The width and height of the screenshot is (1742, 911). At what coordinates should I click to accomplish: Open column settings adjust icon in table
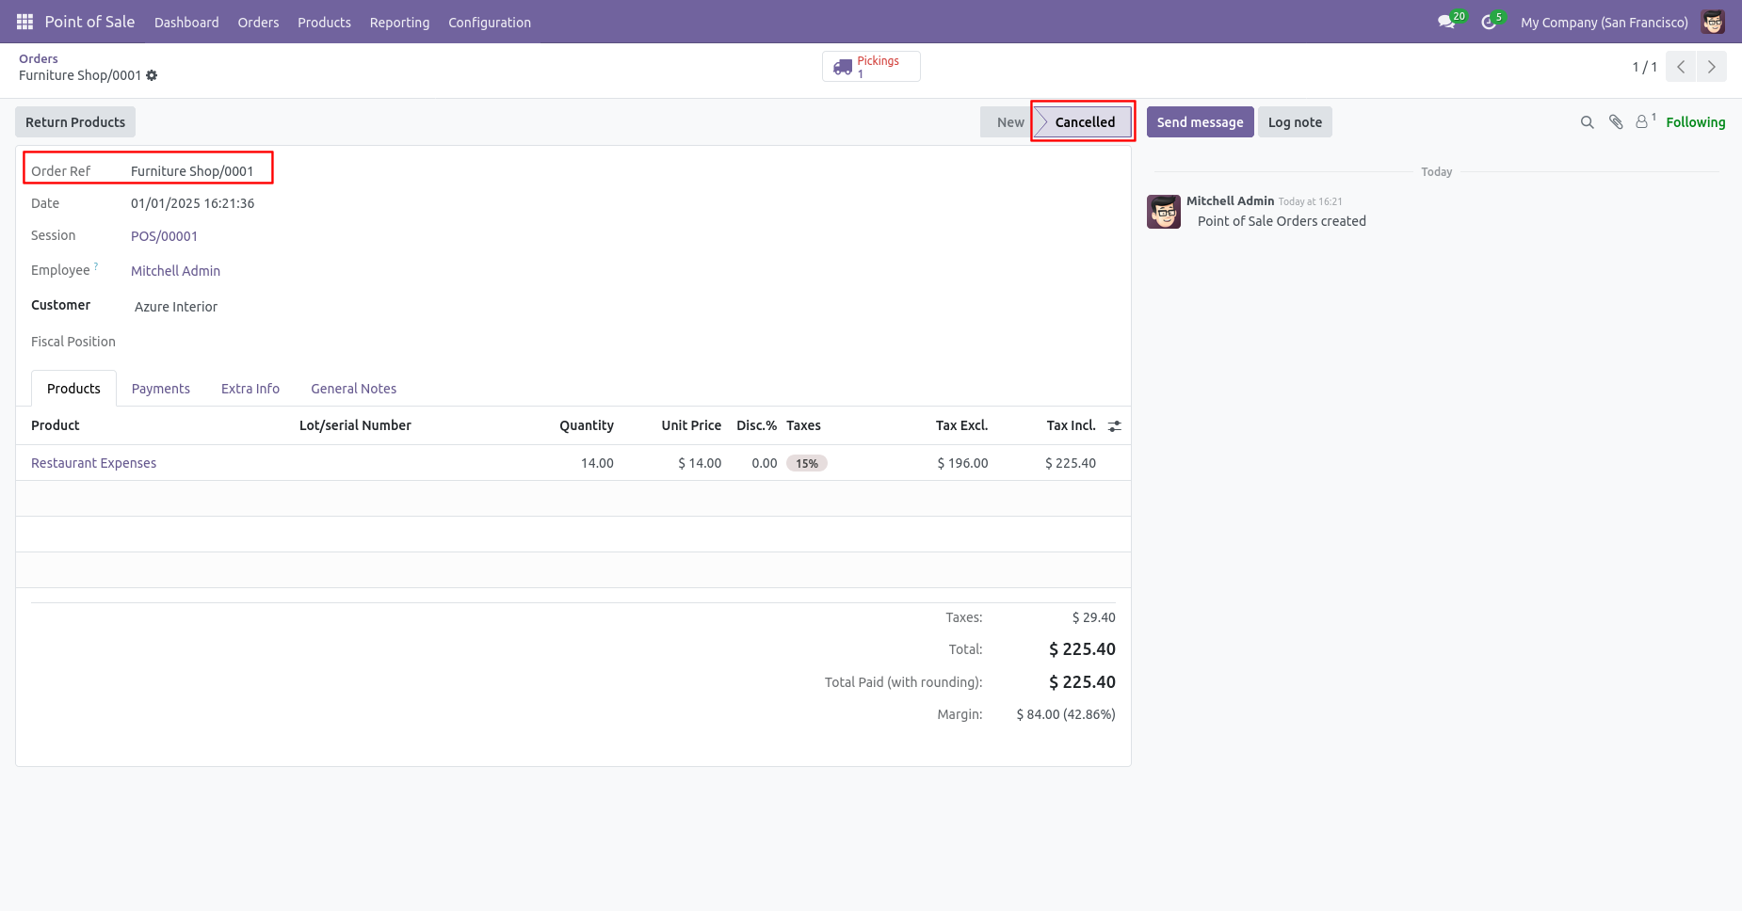(x=1115, y=426)
